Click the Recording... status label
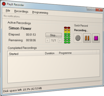Image resolution: width=104 pixels, height=96 pixels. (x=81, y=30)
